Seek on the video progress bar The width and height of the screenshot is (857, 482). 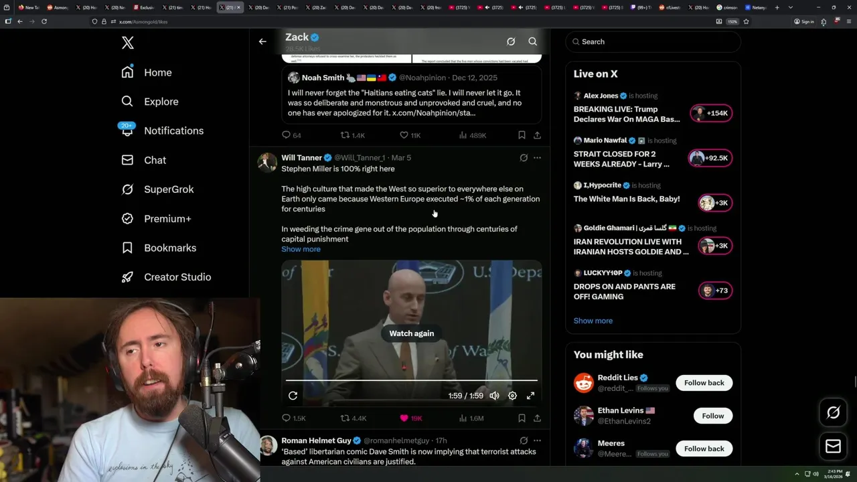pos(412,380)
